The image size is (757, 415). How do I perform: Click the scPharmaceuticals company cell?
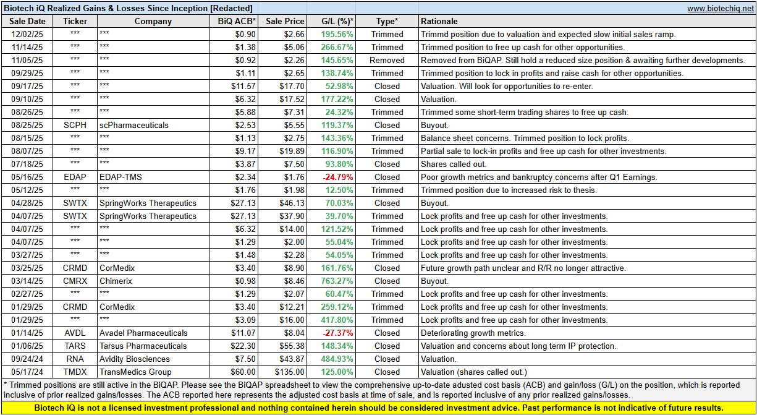click(x=153, y=125)
